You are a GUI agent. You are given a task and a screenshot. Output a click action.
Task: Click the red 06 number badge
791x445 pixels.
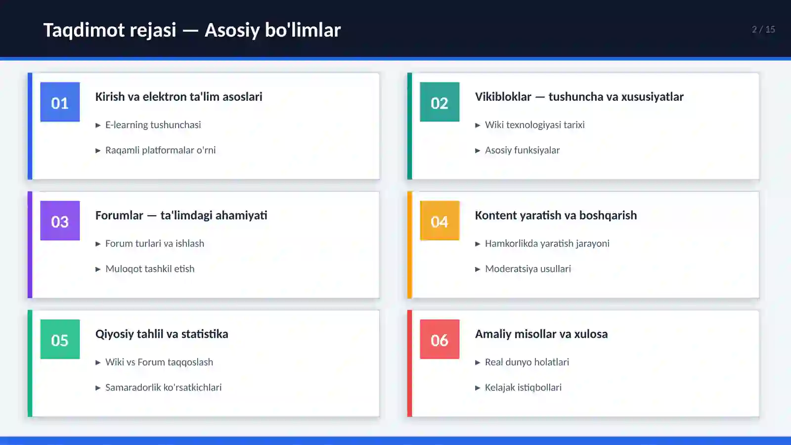[x=439, y=339]
